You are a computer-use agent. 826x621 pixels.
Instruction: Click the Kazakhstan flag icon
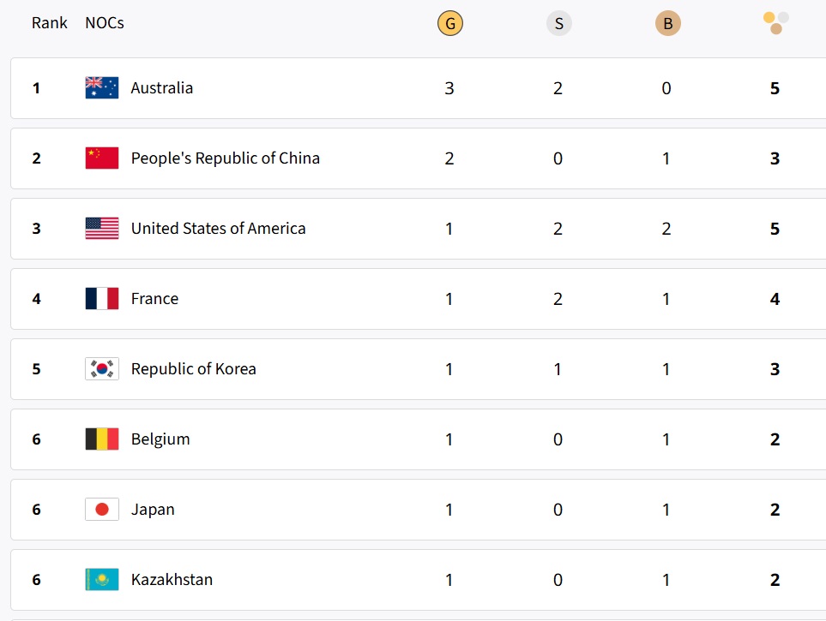coord(102,580)
